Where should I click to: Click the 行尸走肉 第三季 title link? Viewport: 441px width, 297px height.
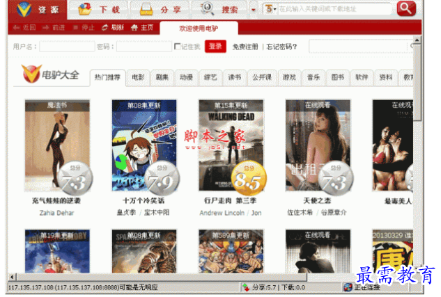click(231, 201)
